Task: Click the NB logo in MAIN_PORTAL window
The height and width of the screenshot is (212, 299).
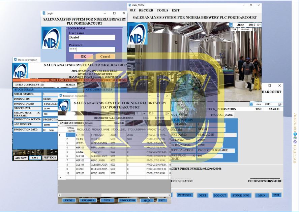Action: pyautogui.click(x=138, y=34)
